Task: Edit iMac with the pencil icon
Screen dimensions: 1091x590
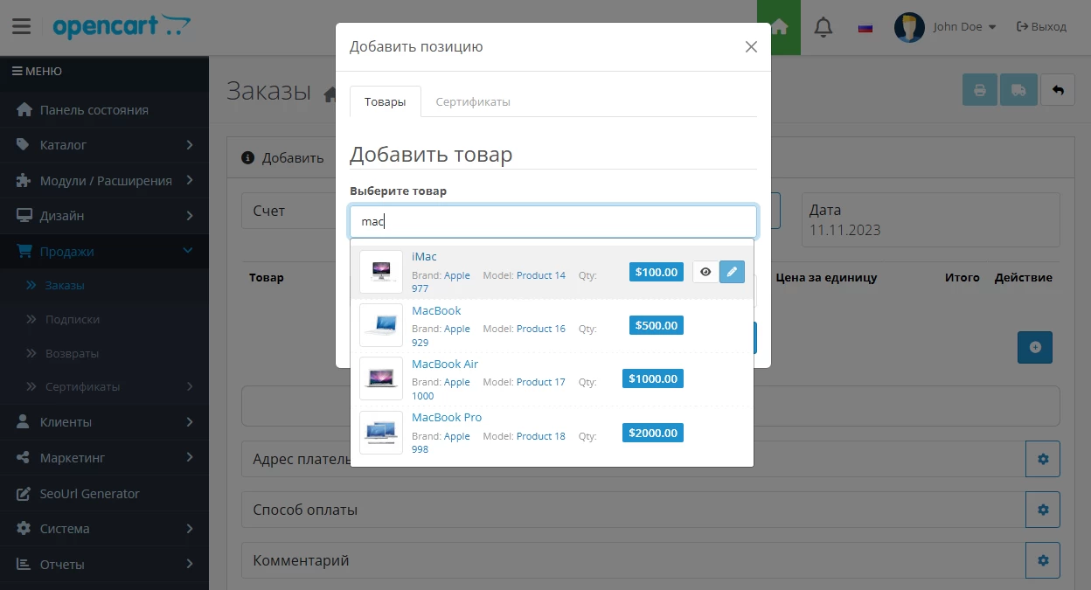Action: click(732, 272)
